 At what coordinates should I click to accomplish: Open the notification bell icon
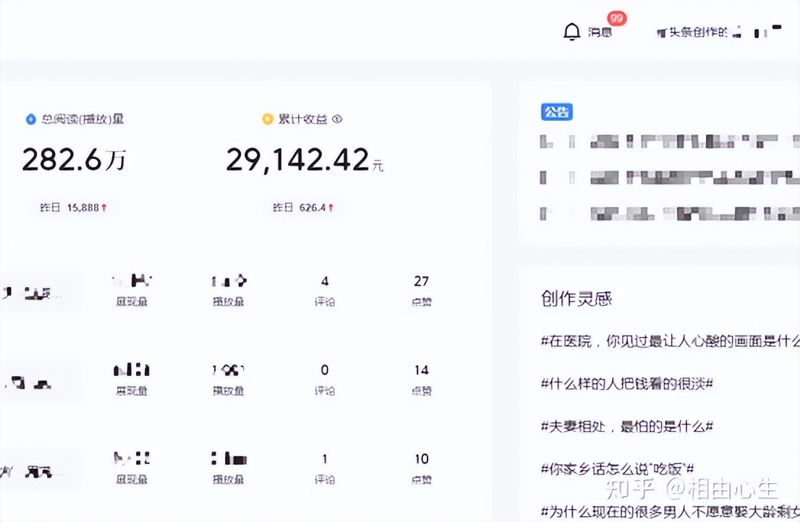coord(571,32)
